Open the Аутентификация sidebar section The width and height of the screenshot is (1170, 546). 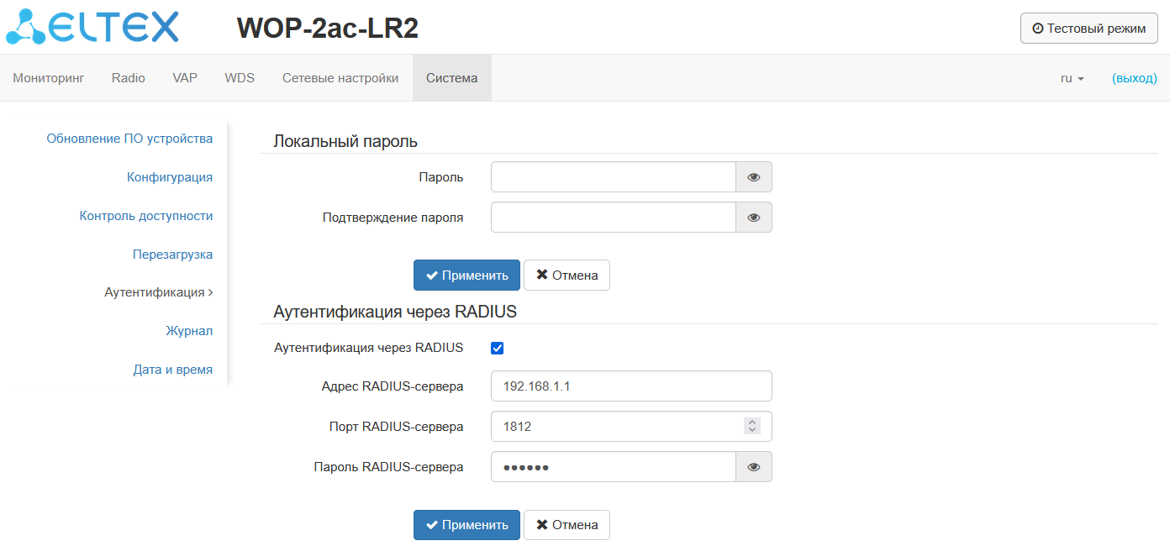[x=158, y=292]
